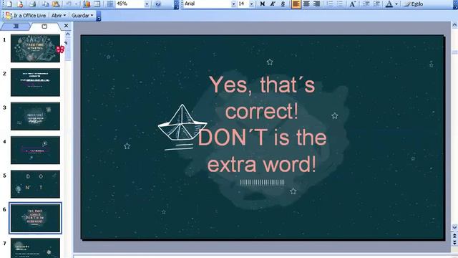Apply bulleted list formatting
Screen dimensions: 458x258
(340, 4)
